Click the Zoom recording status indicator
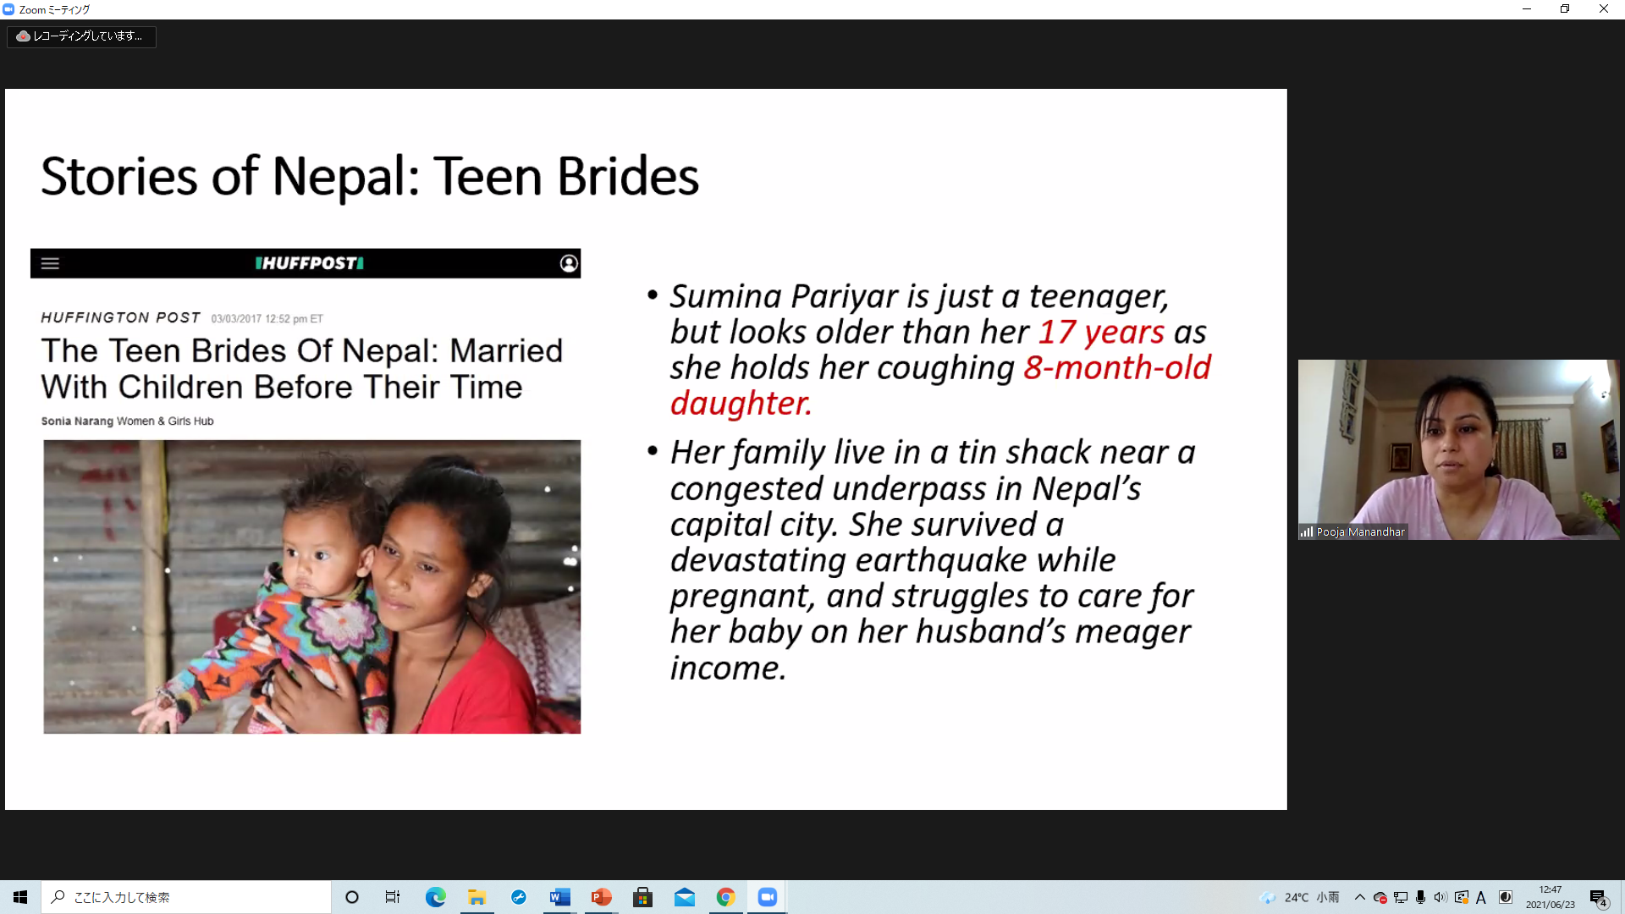The width and height of the screenshot is (1625, 914). click(81, 36)
